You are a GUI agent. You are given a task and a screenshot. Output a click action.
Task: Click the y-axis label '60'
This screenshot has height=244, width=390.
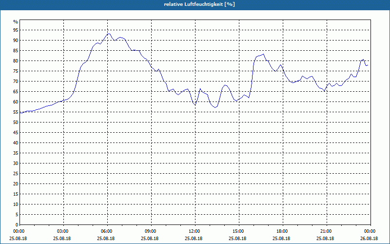tap(16, 102)
